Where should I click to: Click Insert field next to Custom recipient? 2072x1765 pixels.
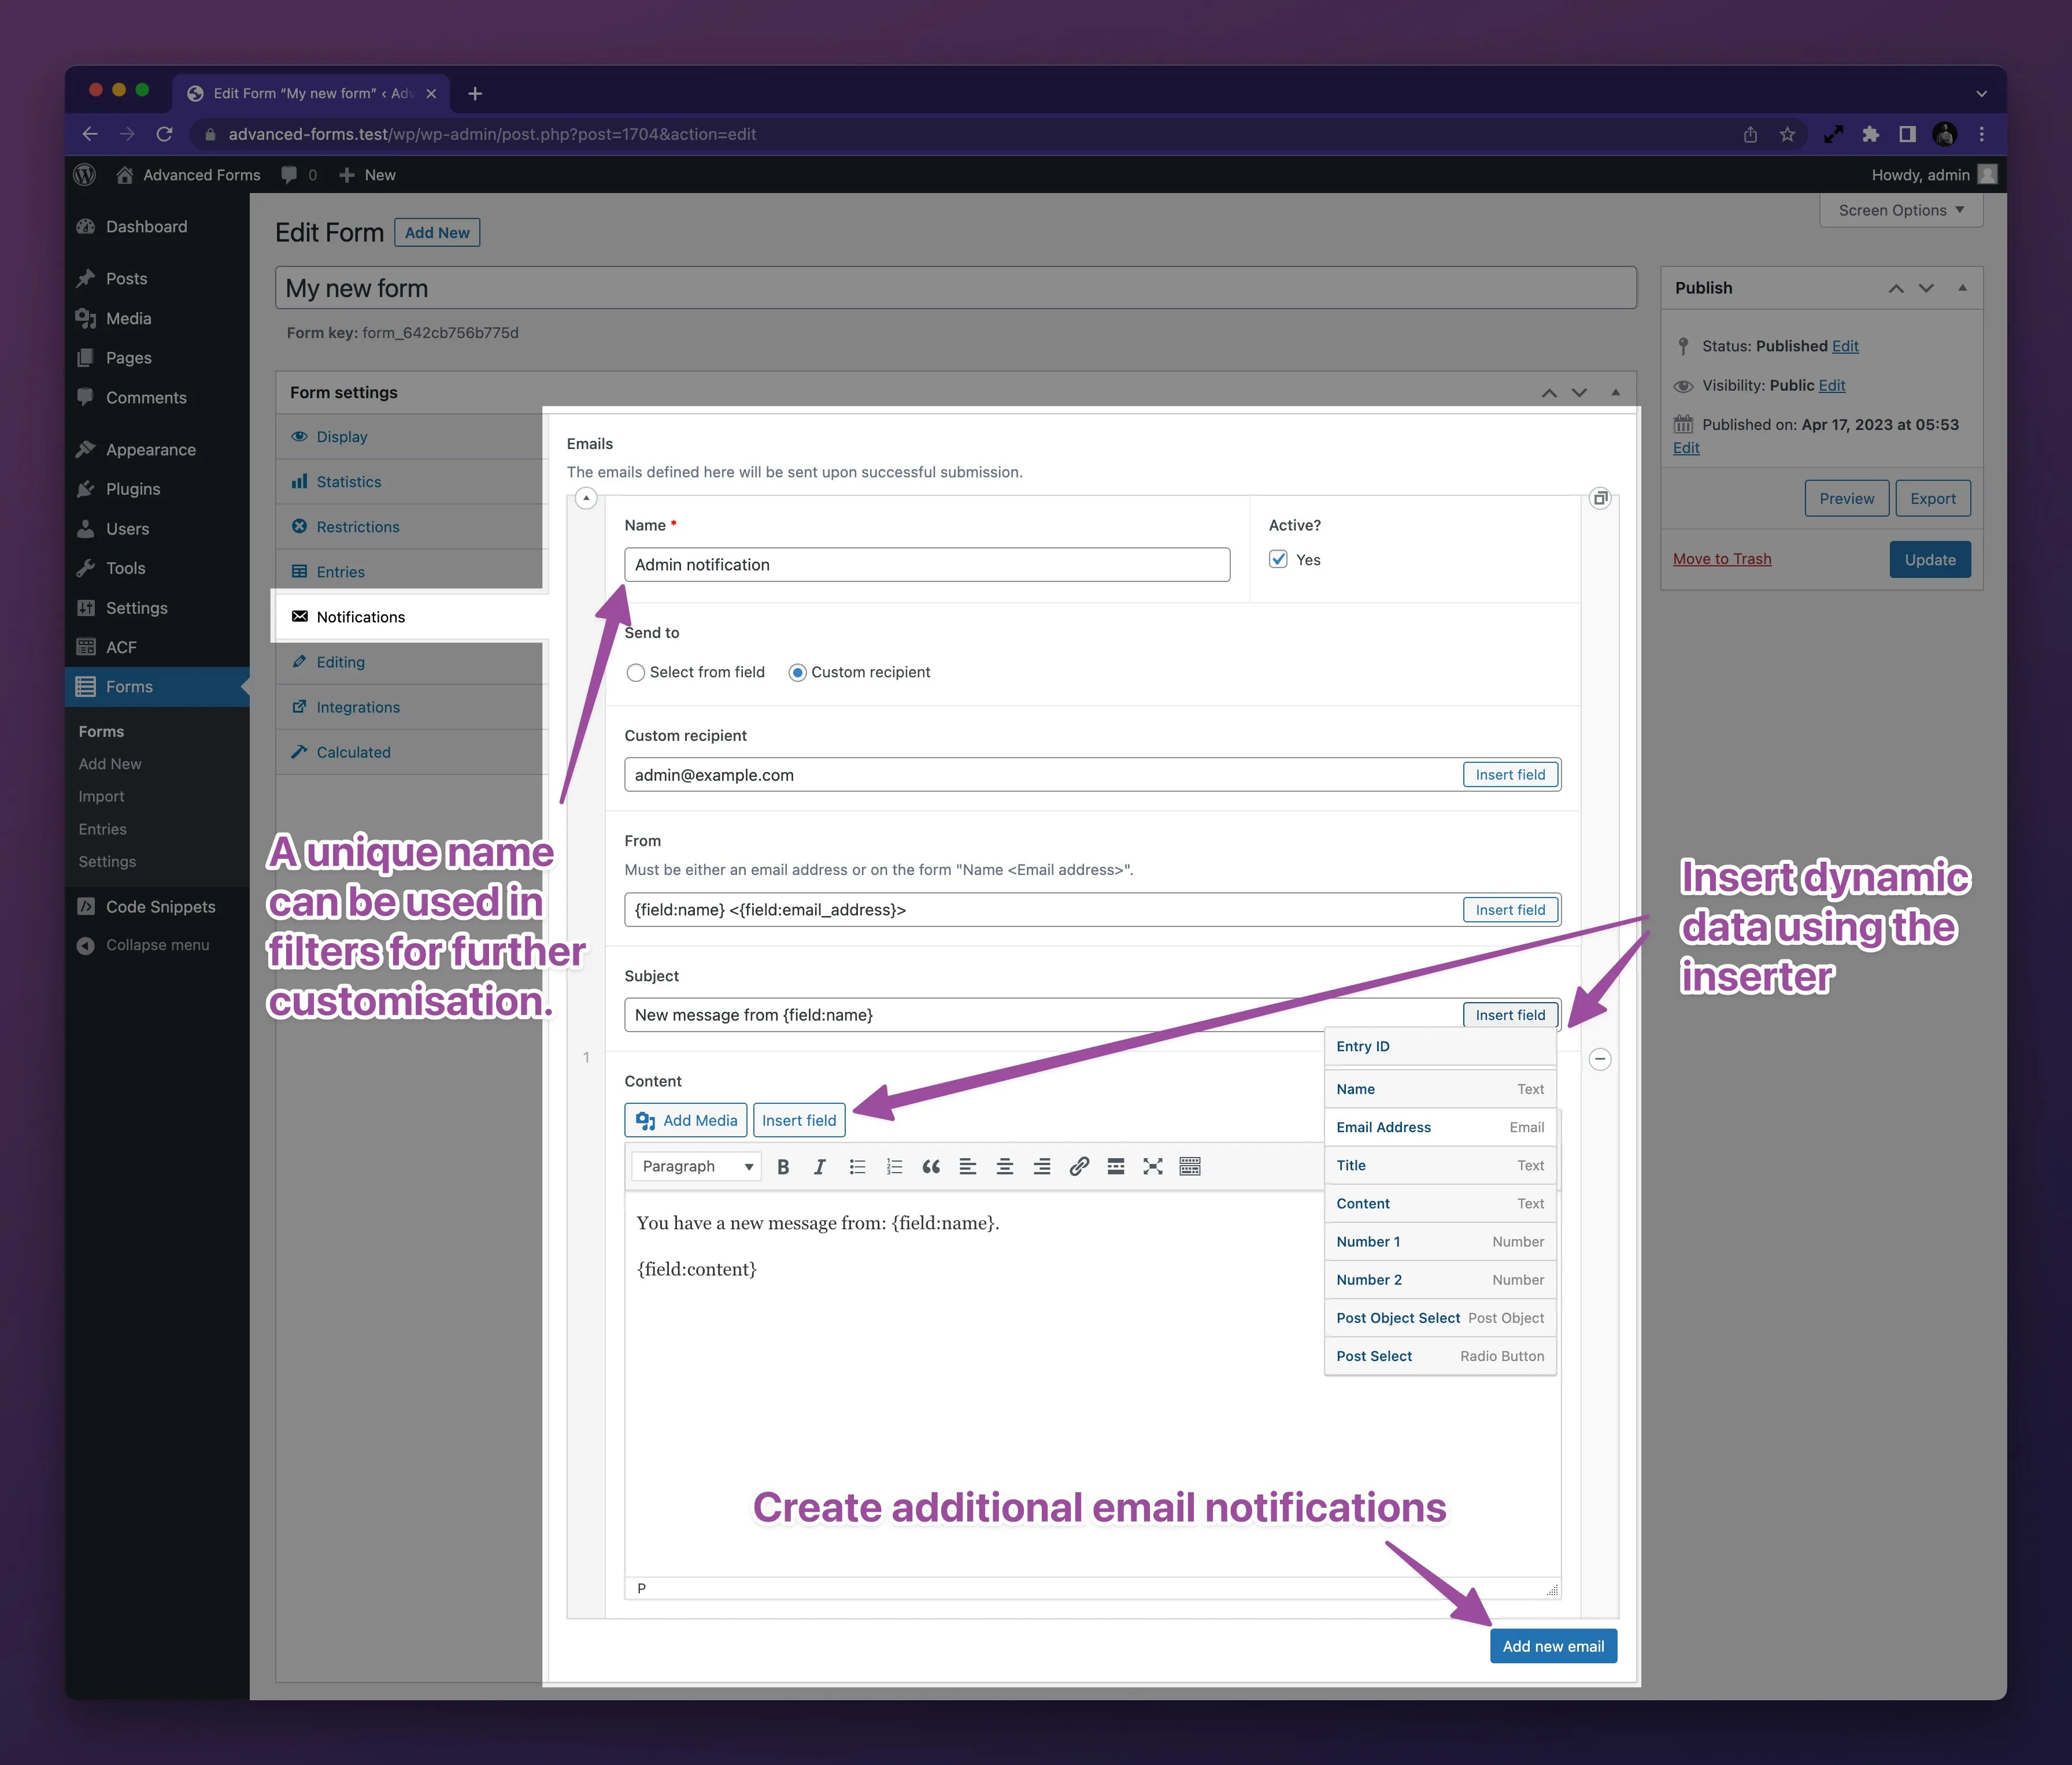click(x=1510, y=774)
